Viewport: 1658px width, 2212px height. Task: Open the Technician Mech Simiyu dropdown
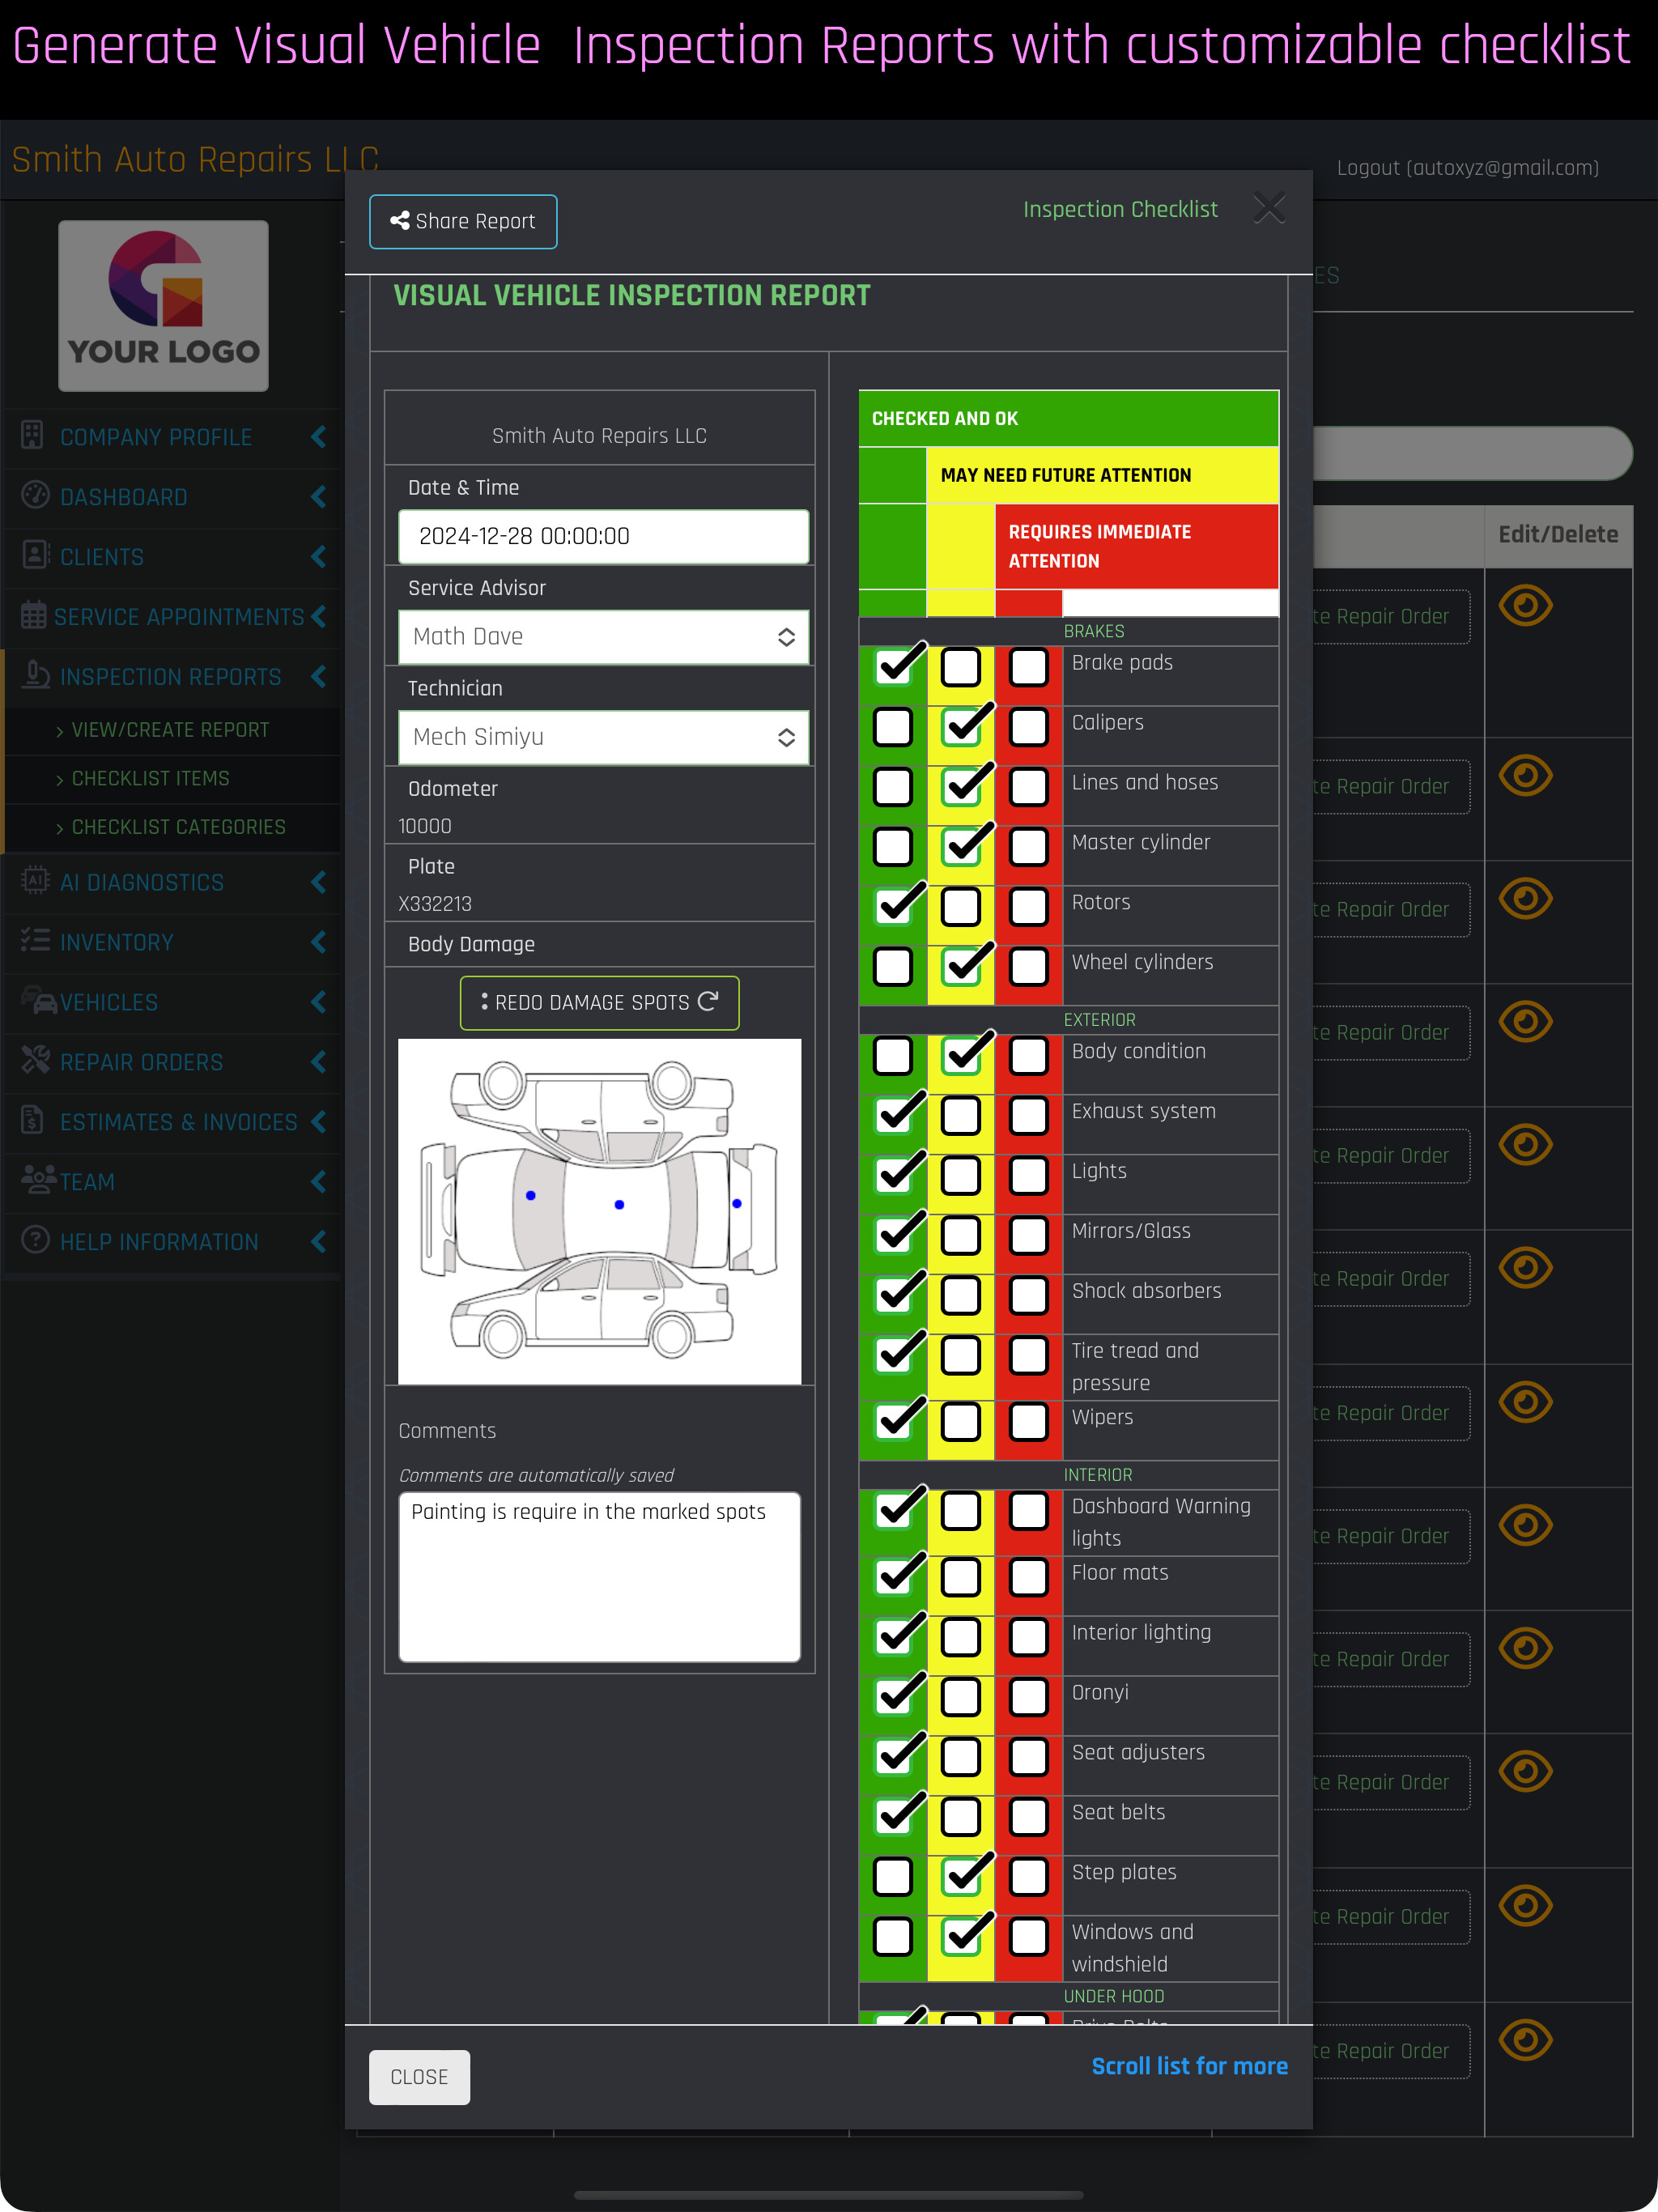coord(603,738)
